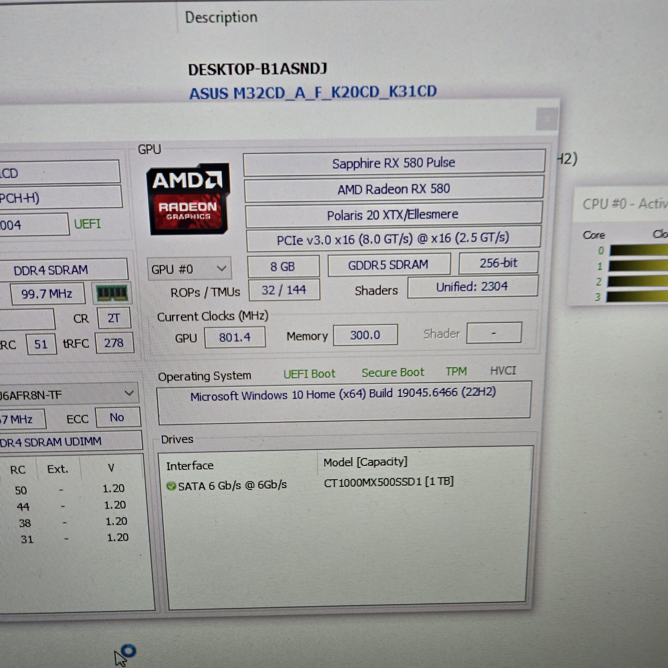Click the Core 3 usage bar in CPU #0 window
The image size is (668, 668).
[x=636, y=297]
